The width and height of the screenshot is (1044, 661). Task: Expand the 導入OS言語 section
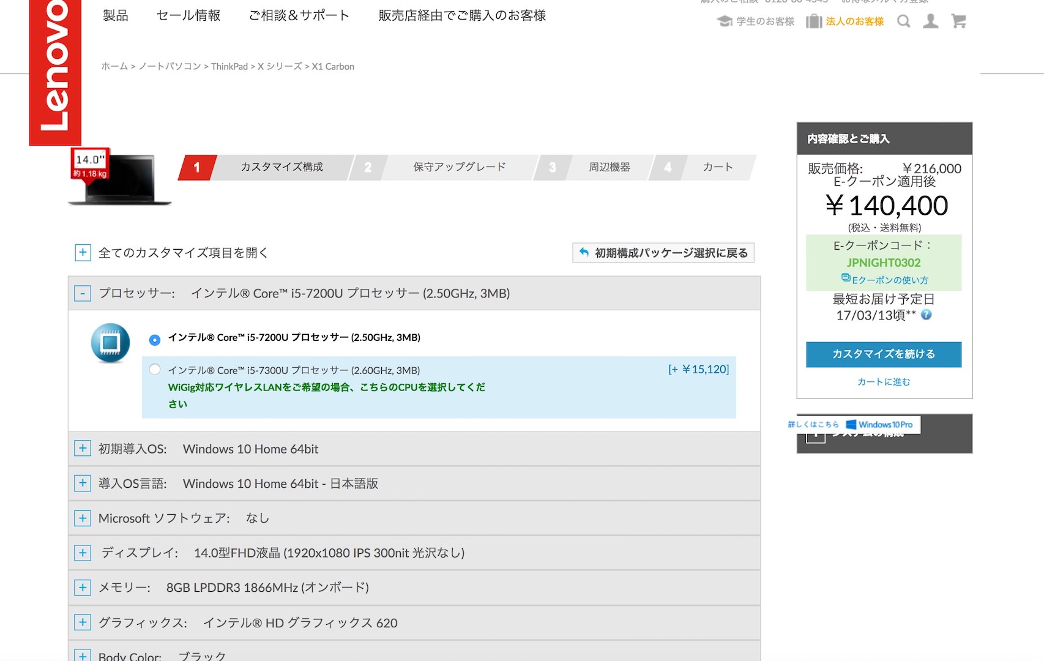click(x=83, y=484)
